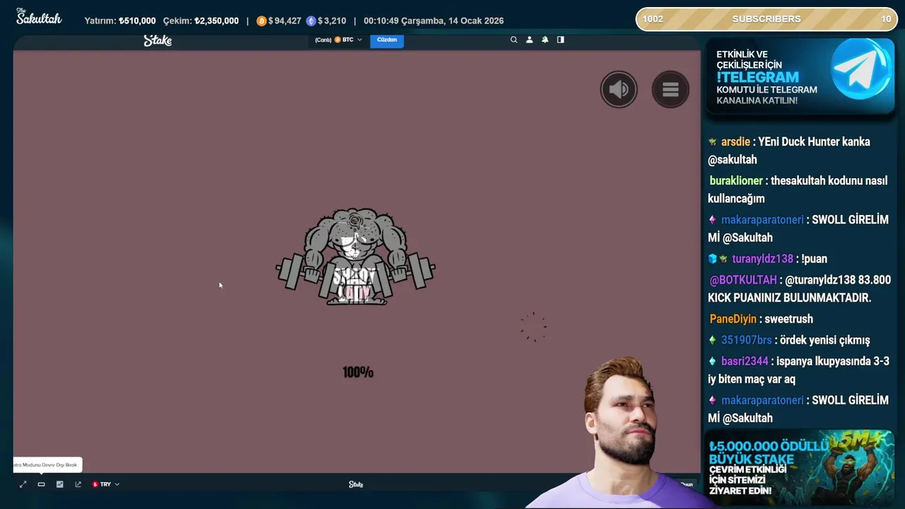Screen dimensions: 905x509
Task: Open the game hamburger menu button
Action: (x=670, y=89)
